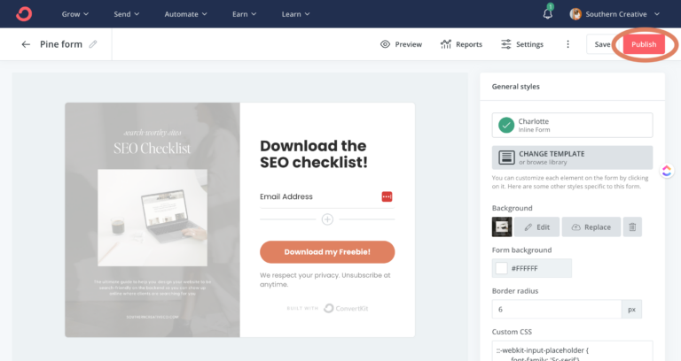Delete background image with trash icon
Image resolution: width=681 pixels, height=361 pixels.
[632, 227]
